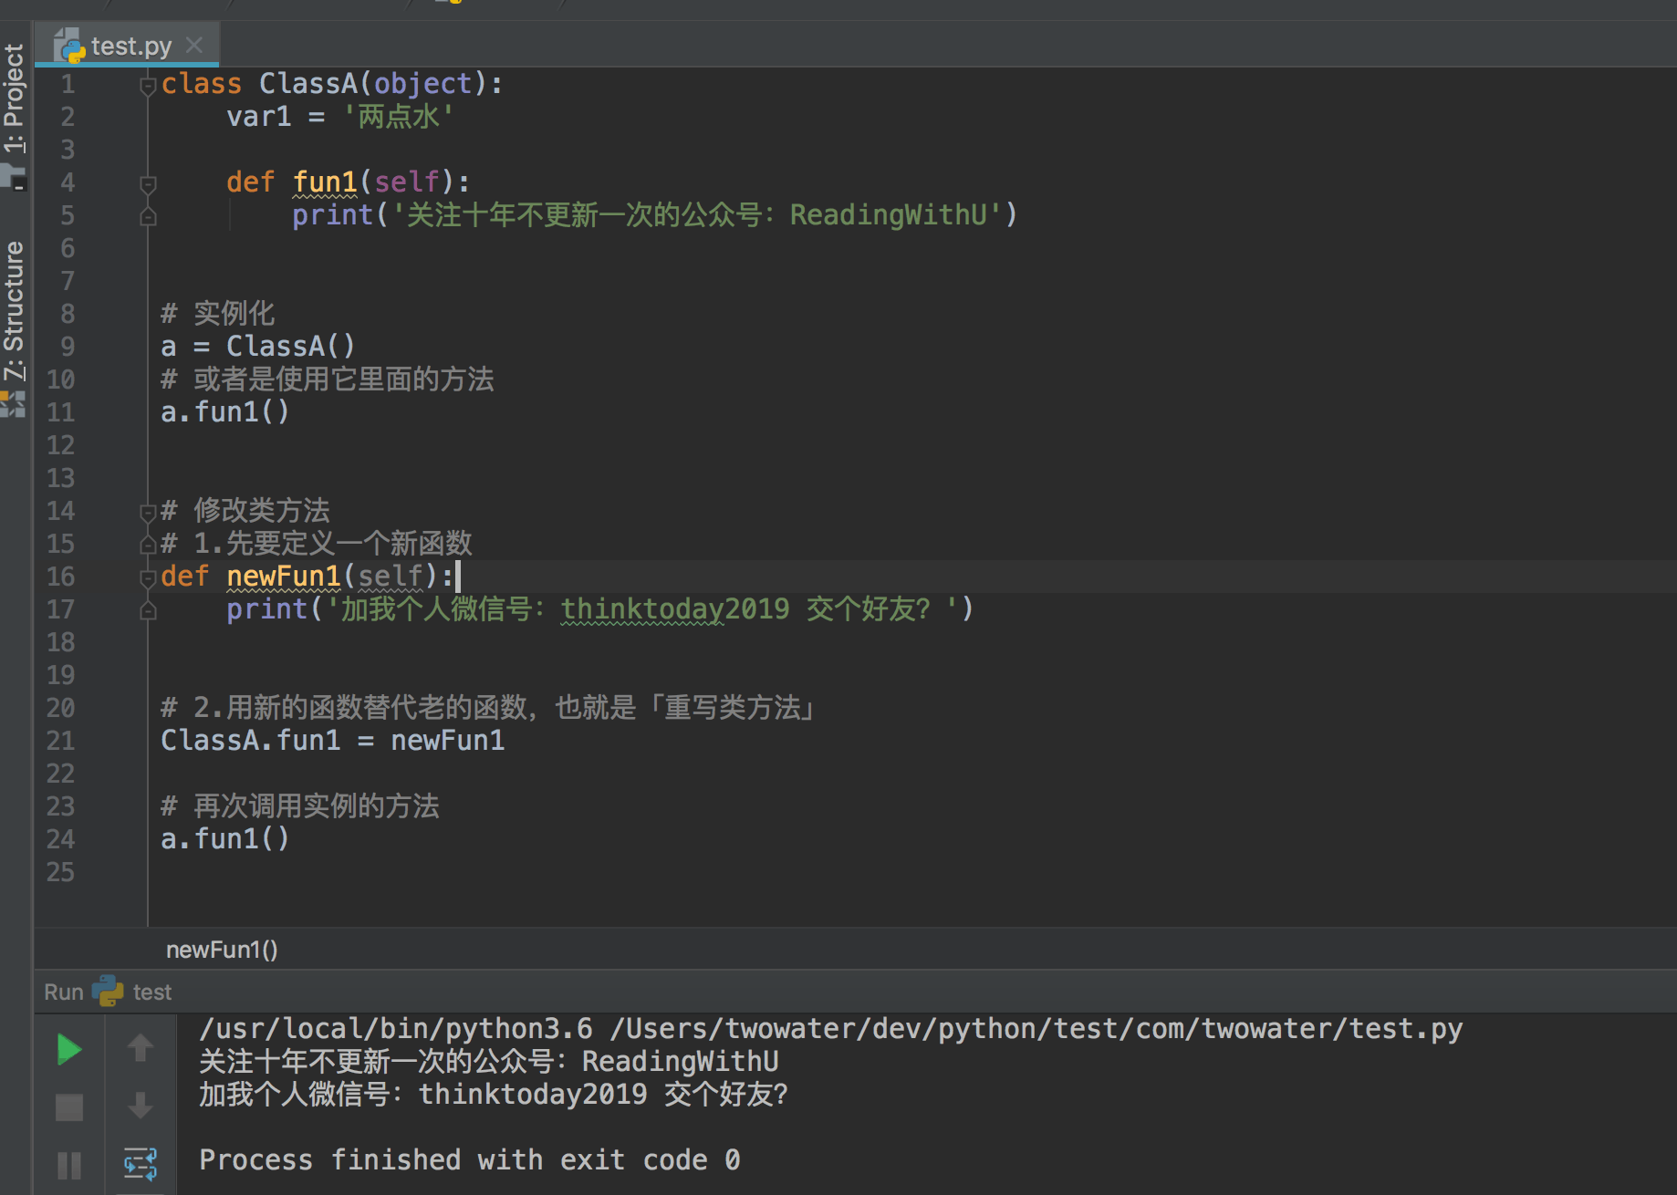
Task: Click the gray stop process square
Action: 68,1107
